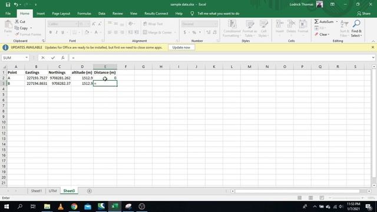Select the Sheet1 worksheet tab
Screen dimensions: 377x212
pos(37,191)
